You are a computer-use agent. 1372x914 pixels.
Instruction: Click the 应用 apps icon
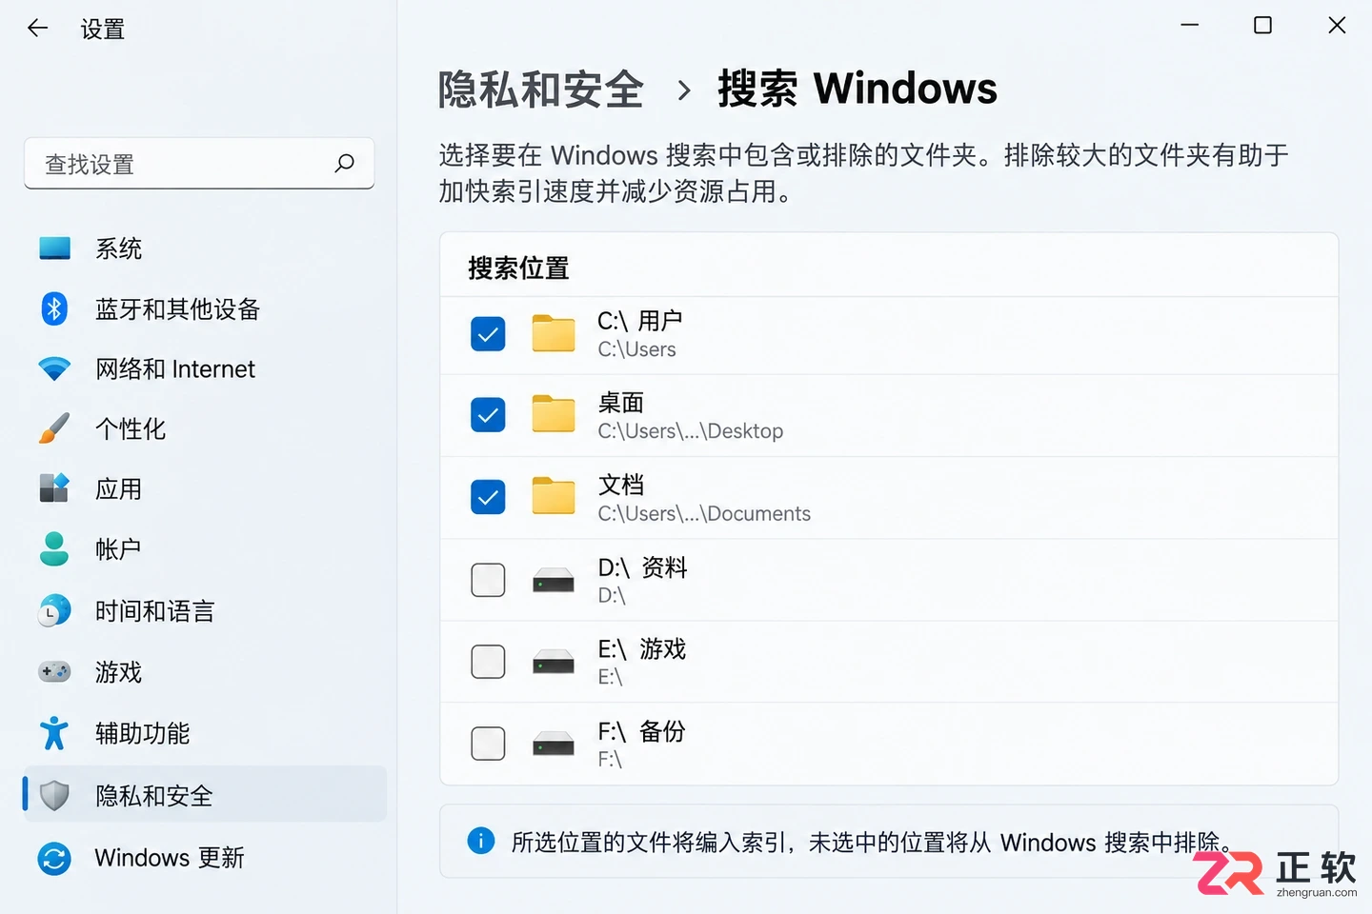click(54, 488)
